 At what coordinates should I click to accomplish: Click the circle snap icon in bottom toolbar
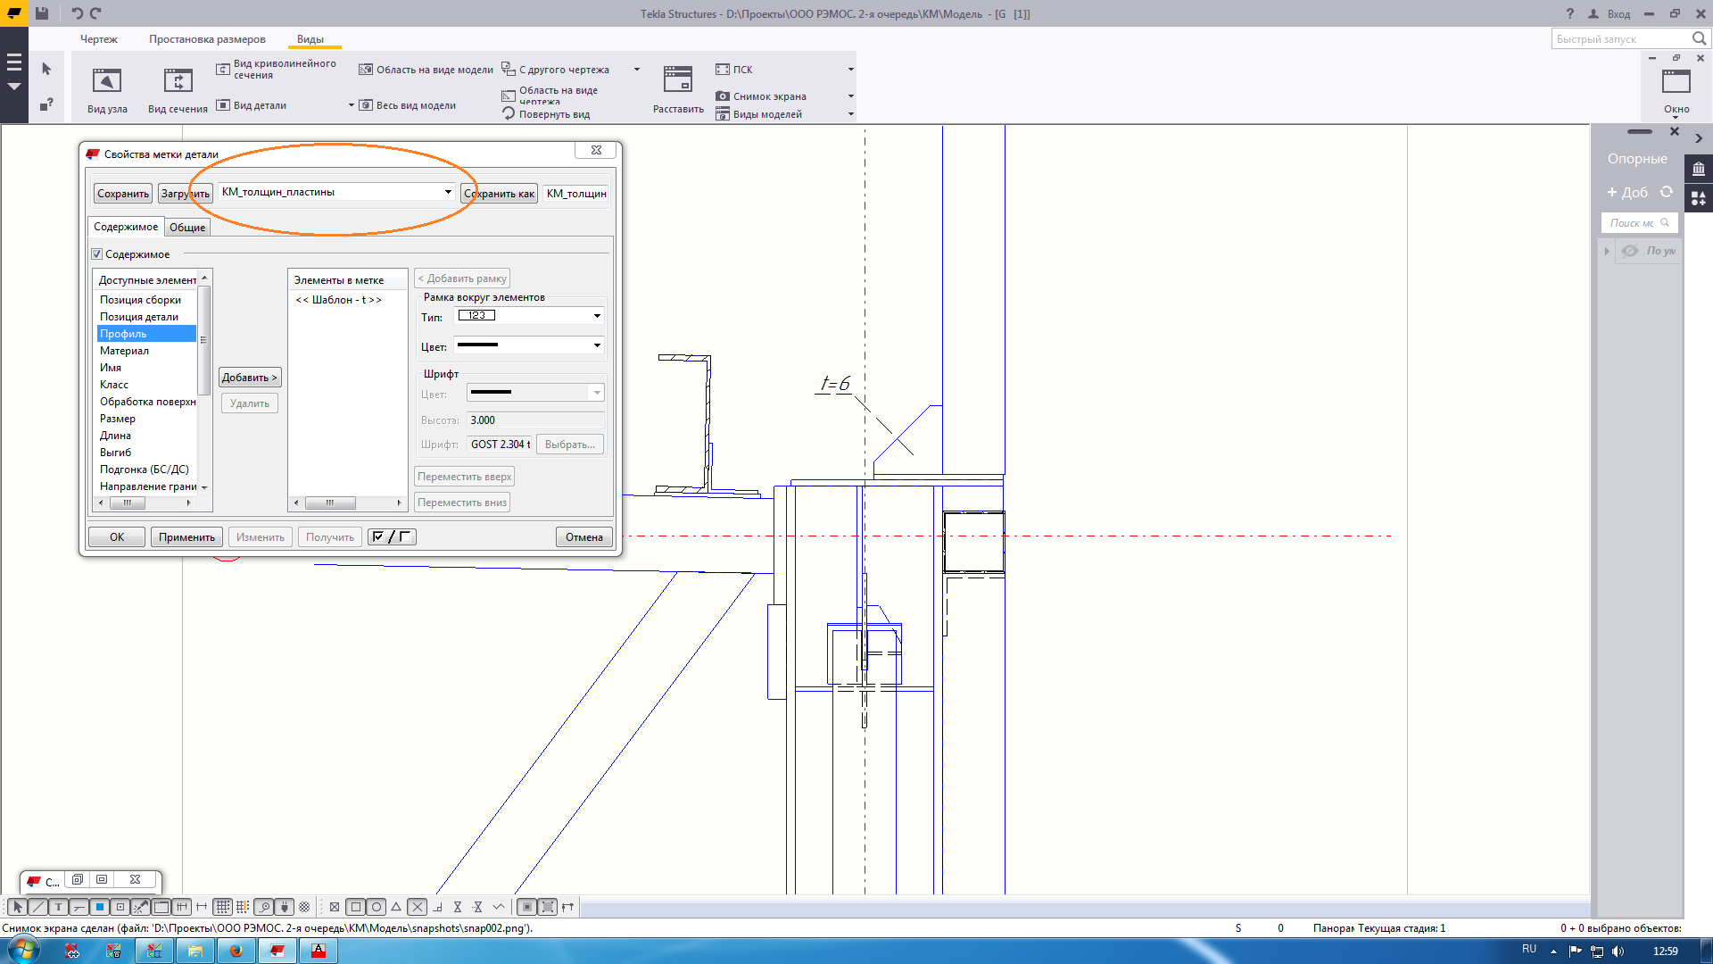pyautogui.click(x=377, y=907)
